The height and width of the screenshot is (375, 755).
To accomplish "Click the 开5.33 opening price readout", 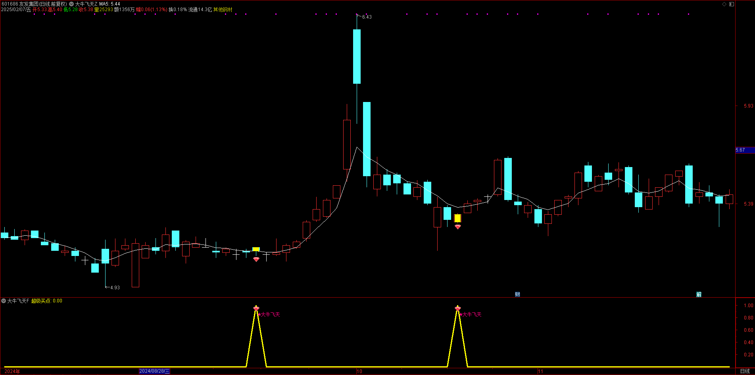I will 40,10.
